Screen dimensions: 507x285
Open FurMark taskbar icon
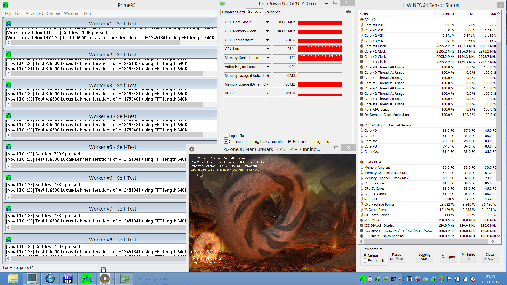(105, 279)
